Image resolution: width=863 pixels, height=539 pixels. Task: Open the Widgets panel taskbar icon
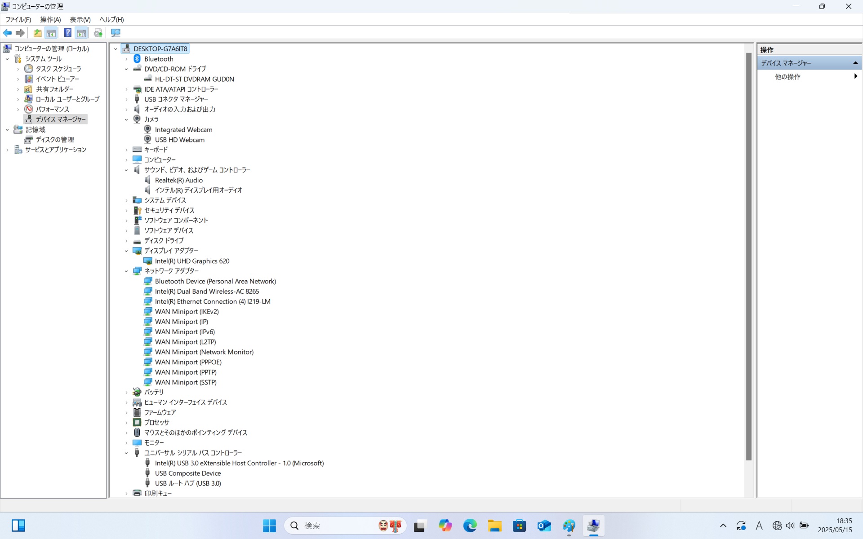(x=18, y=526)
